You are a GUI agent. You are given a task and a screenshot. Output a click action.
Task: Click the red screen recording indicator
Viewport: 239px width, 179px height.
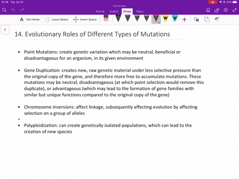213,2
